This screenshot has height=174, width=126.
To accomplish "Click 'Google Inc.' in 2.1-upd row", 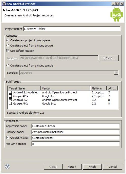I will [x=49, y=96].
